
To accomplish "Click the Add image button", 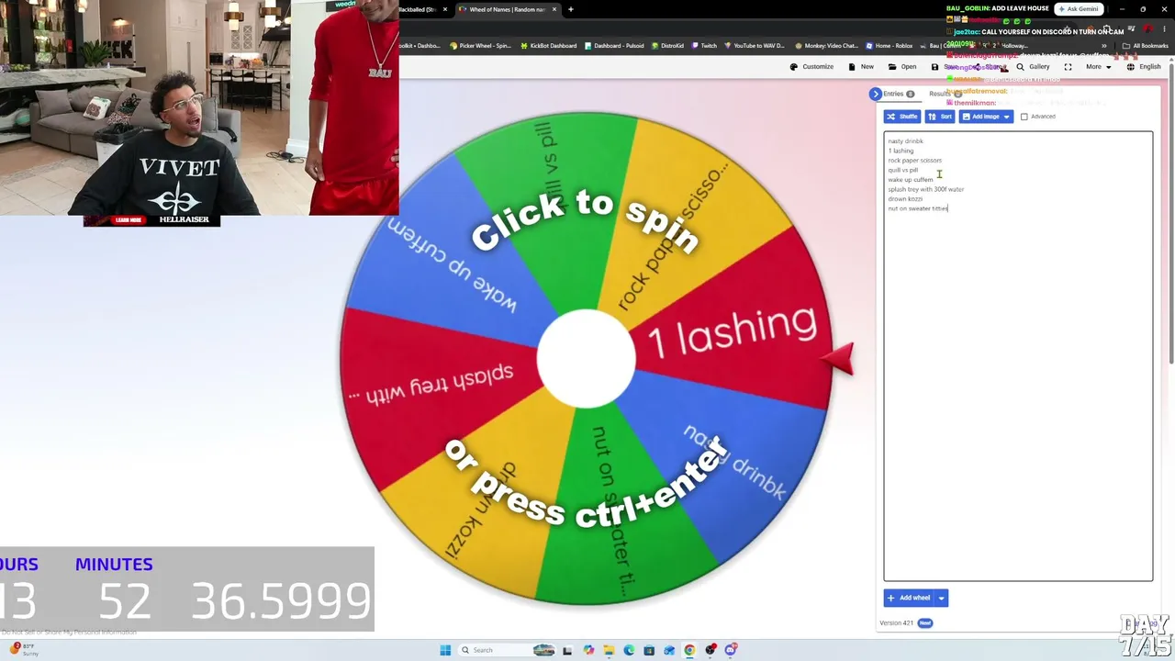I will 980,117.
